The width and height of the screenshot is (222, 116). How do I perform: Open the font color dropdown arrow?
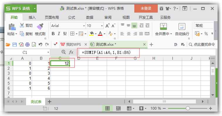(x=104, y=34)
